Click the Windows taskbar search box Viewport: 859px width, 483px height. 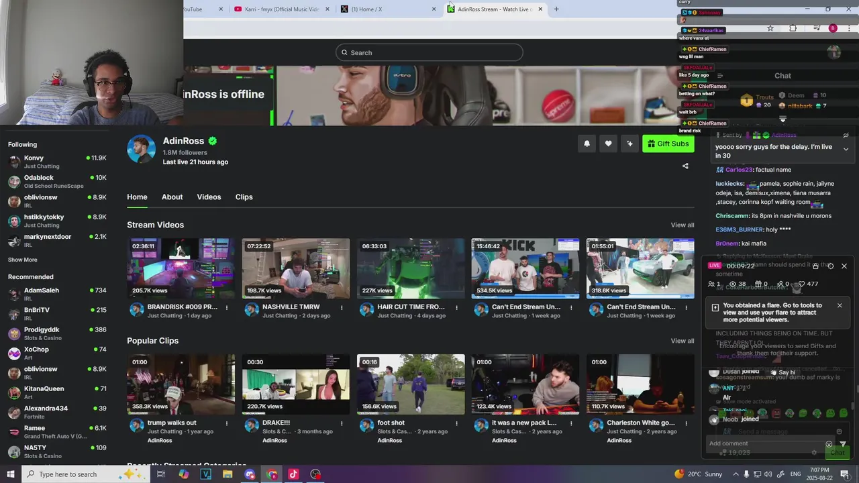click(x=86, y=474)
